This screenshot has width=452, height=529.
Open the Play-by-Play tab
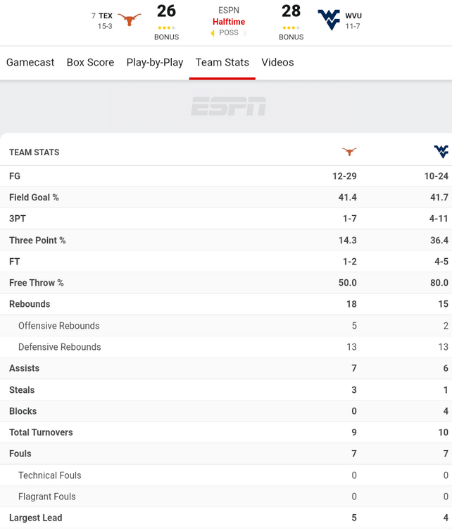(155, 62)
